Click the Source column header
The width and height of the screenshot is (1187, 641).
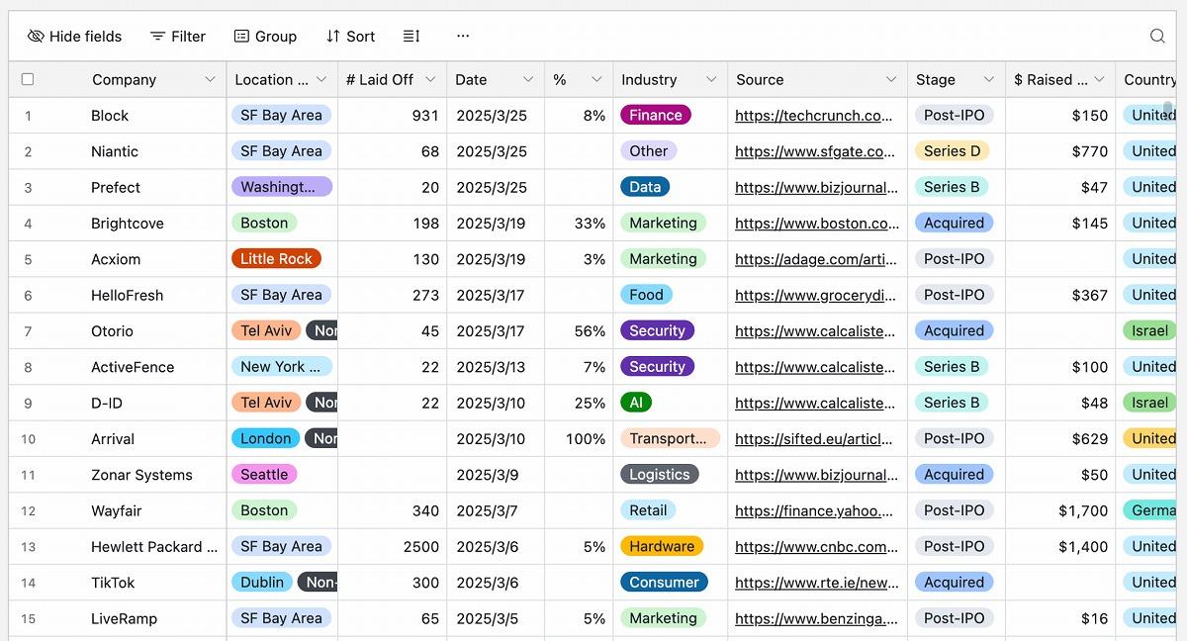[760, 80]
